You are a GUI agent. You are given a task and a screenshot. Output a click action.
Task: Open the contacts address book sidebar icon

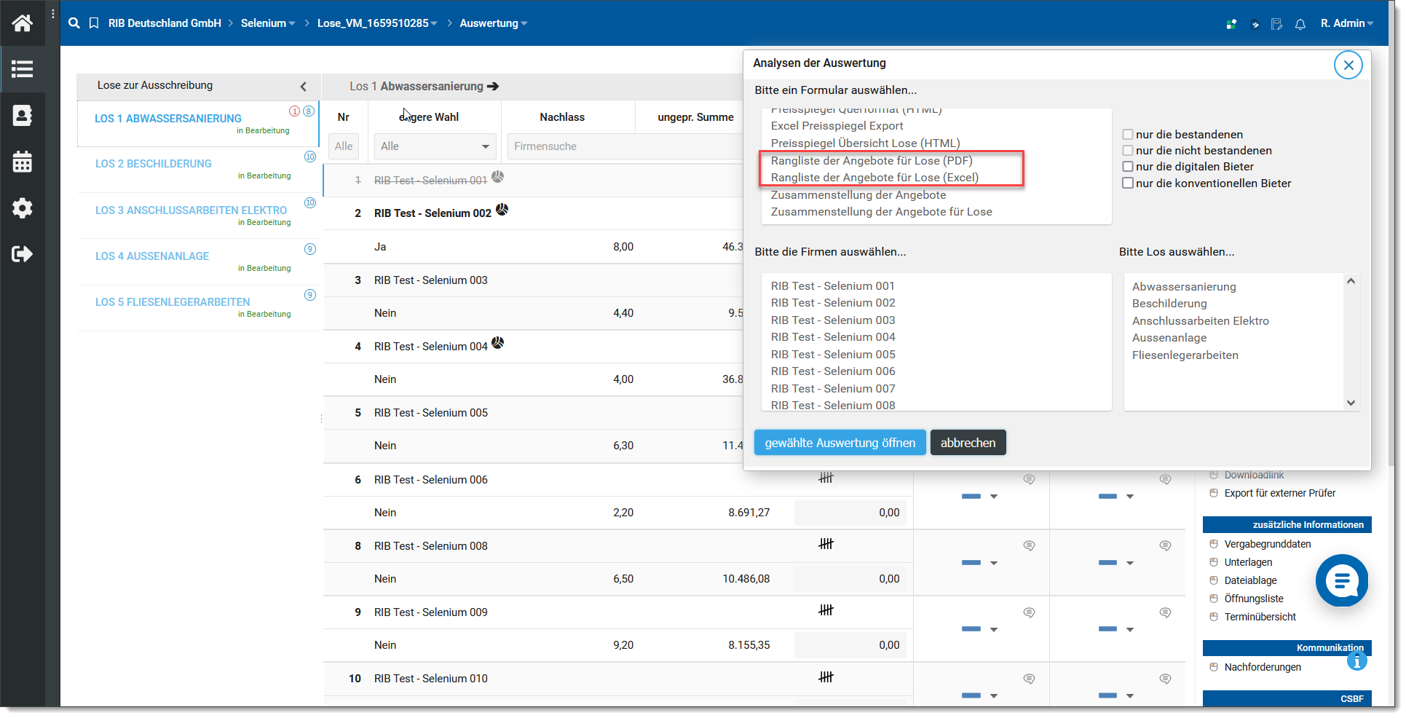pyautogui.click(x=22, y=115)
